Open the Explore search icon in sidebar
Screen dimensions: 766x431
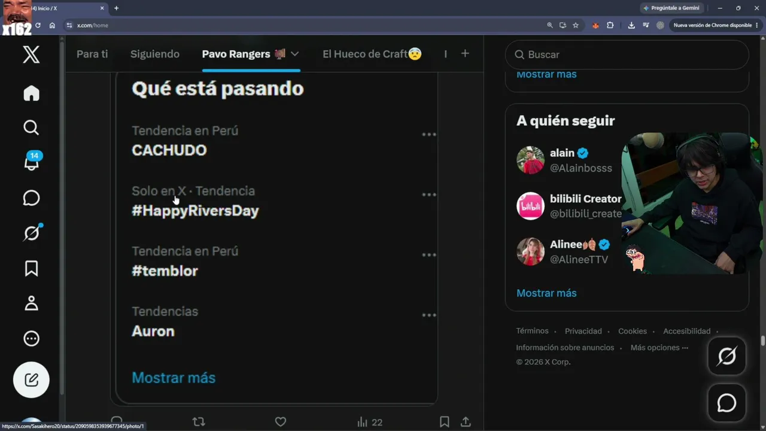click(x=31, y=128)
